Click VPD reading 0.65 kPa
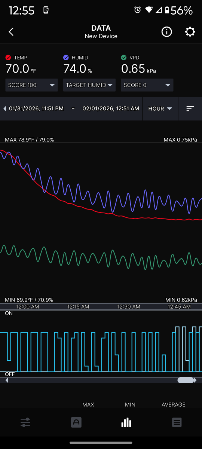Screen dimensions: 202x449 (138, 69)
